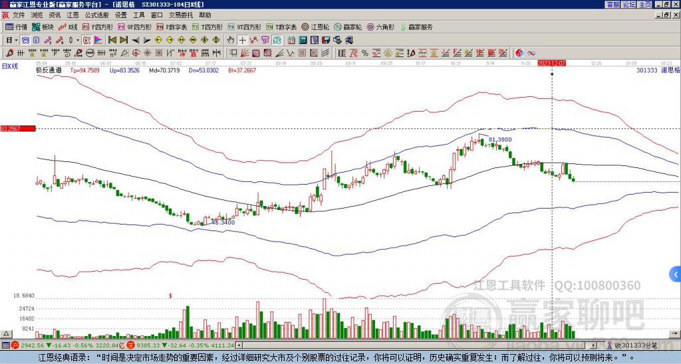The image size is (681, 364).
Task: Click the 极反通道 indicator label
Action: pos(49,70)
